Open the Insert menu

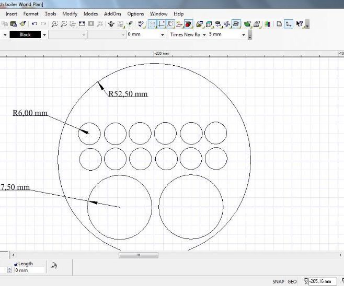coord(12,14)
